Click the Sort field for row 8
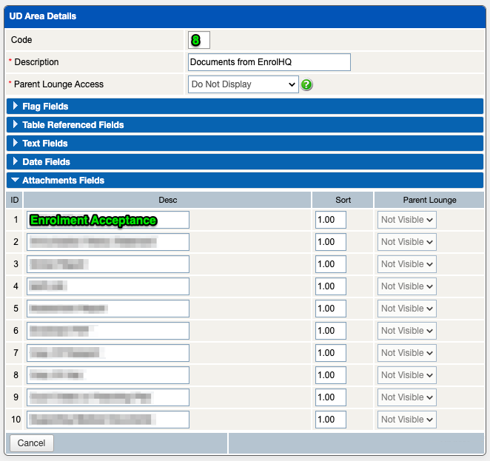The image size is (490, 461). [330, 375]
